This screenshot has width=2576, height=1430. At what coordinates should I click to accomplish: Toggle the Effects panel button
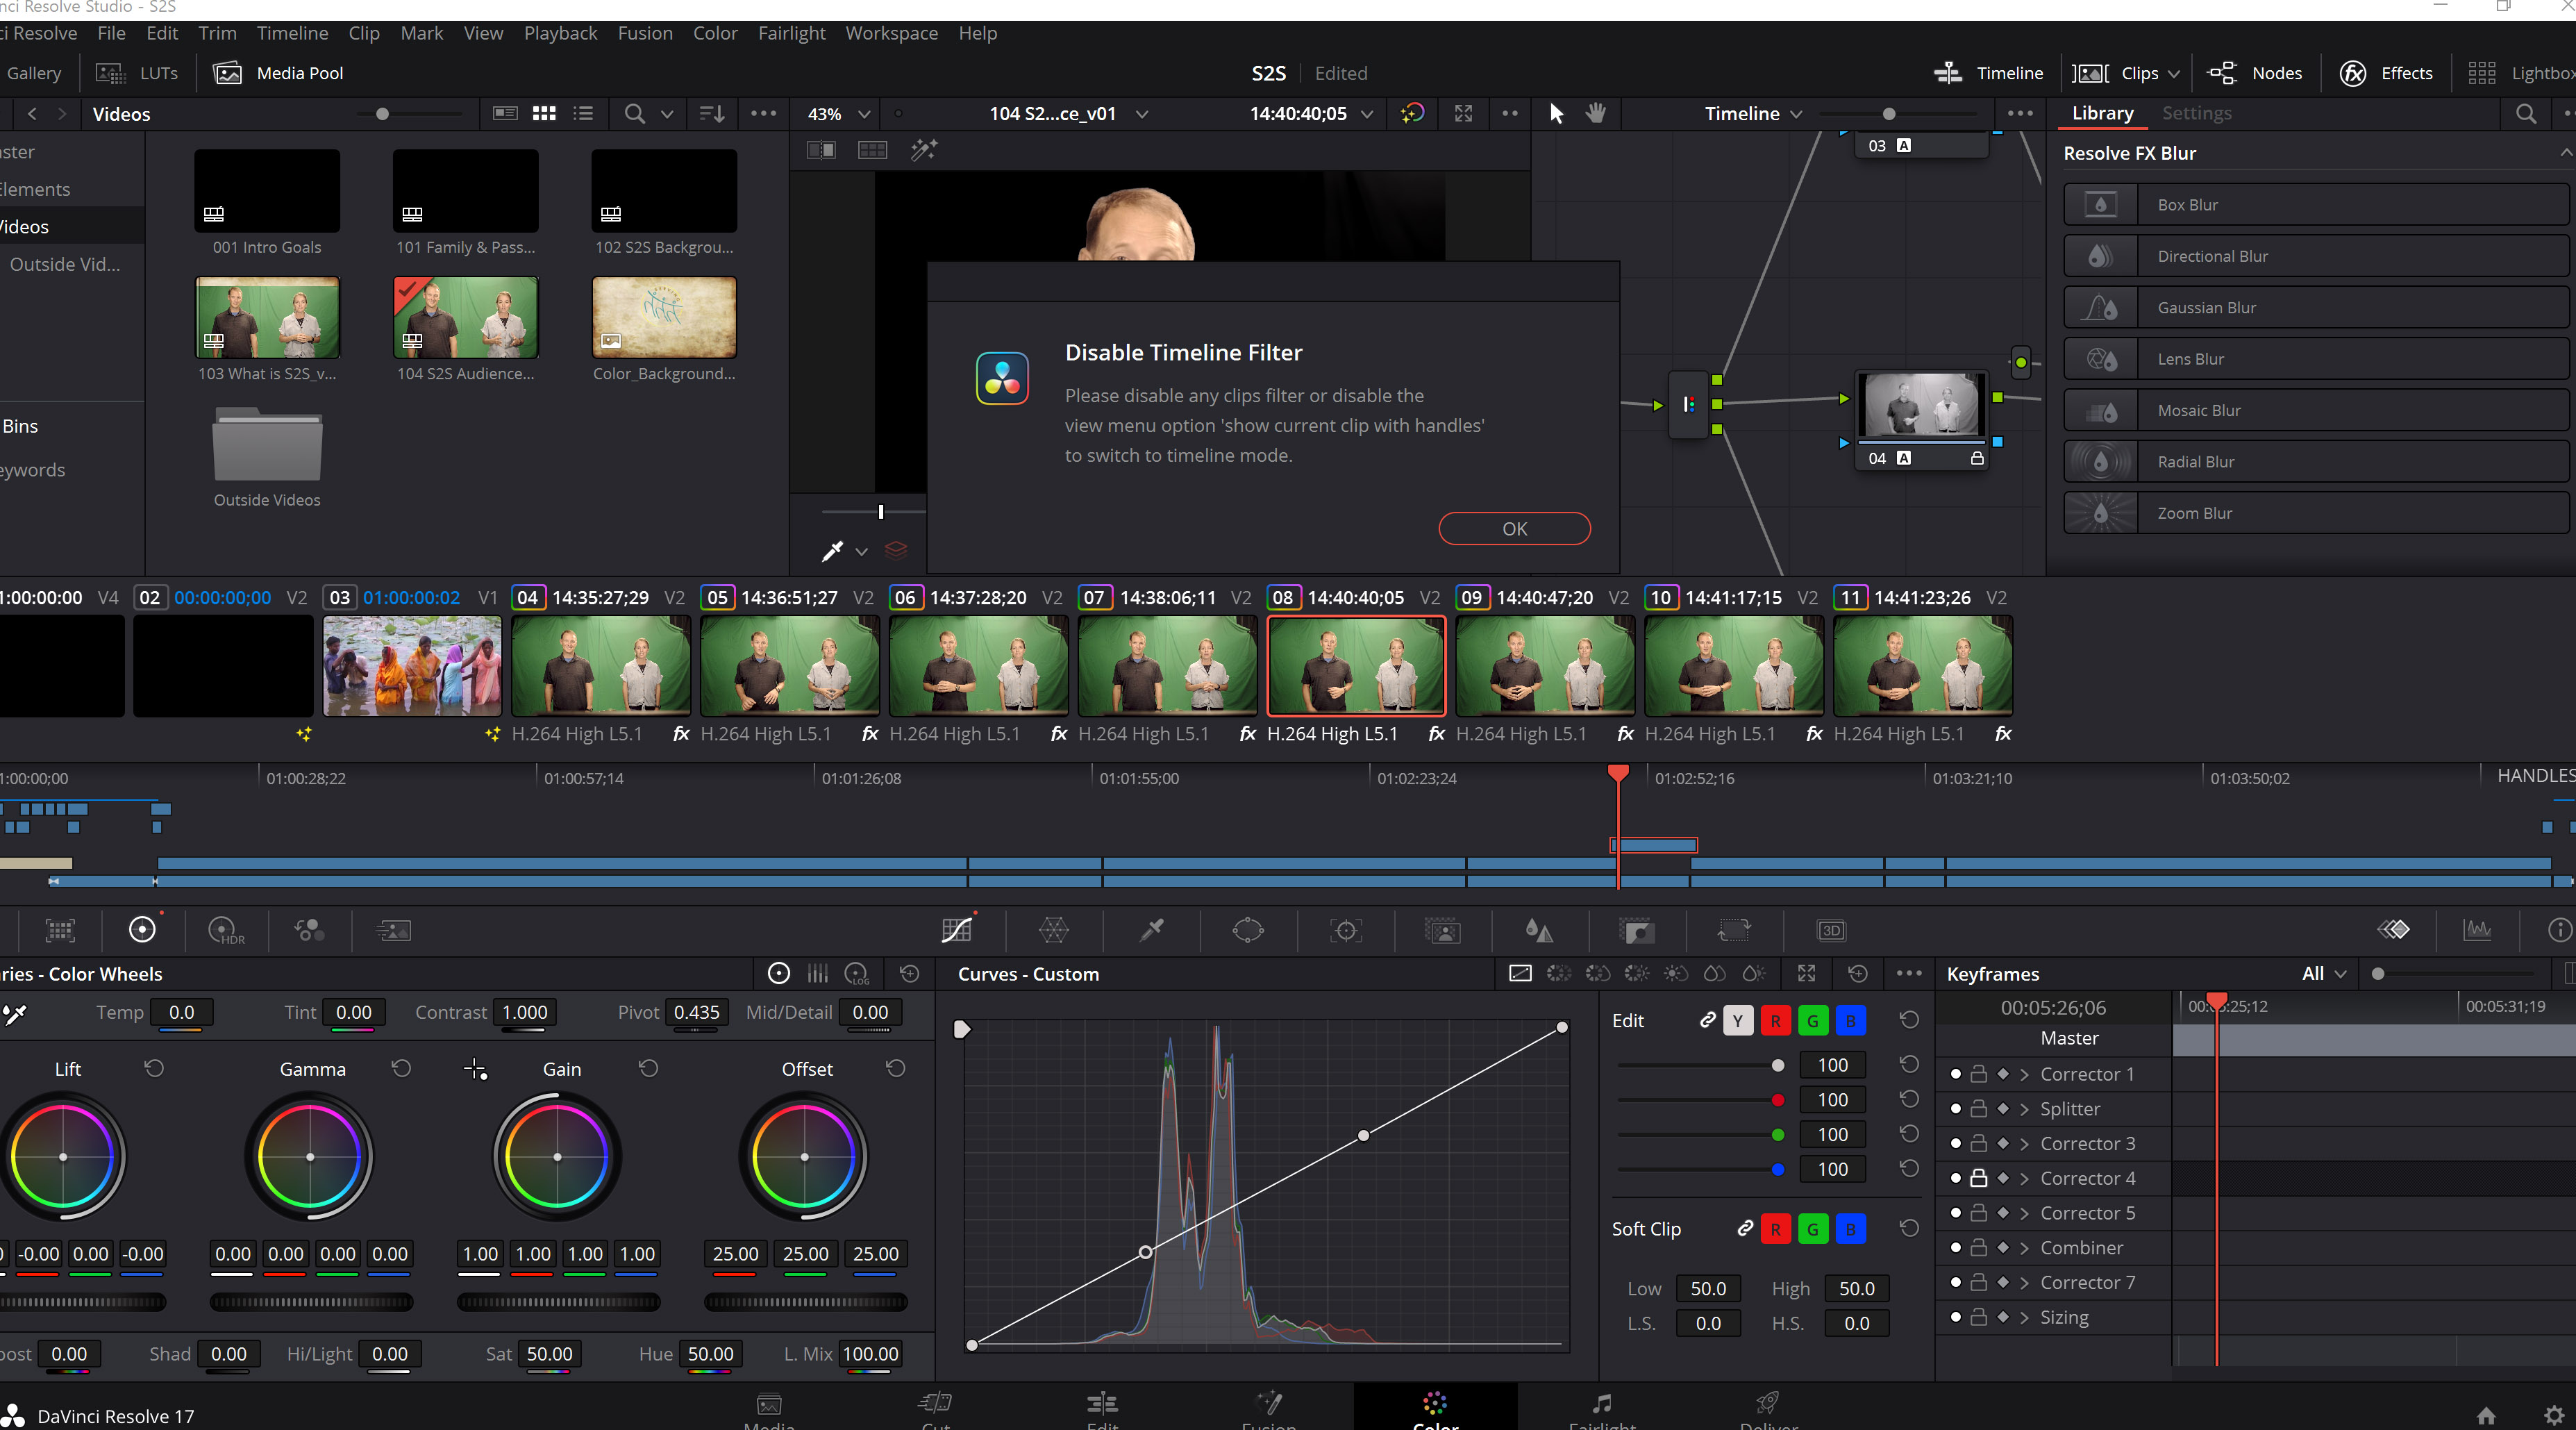tap(2386, 73)
